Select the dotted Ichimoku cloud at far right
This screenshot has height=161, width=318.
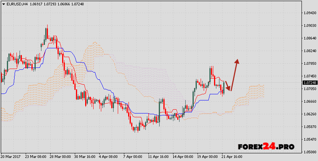[x=255, y=92]
